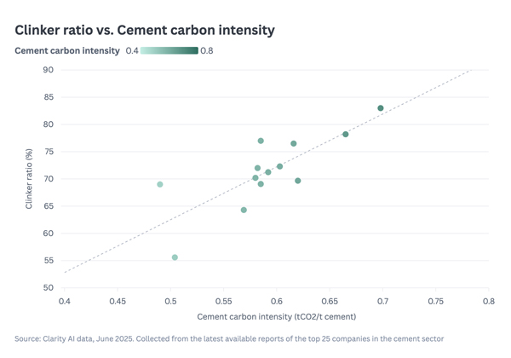
Task: Select the data point at 77% clinker ratio
Action: tap(261, 141)
